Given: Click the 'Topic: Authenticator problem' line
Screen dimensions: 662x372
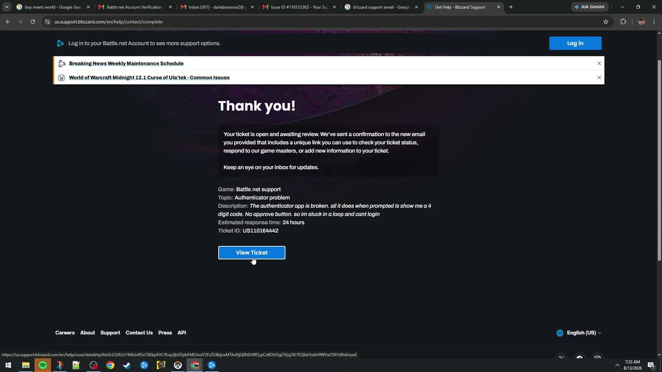Looking at the screenshot, I should (x=254, y=197).
